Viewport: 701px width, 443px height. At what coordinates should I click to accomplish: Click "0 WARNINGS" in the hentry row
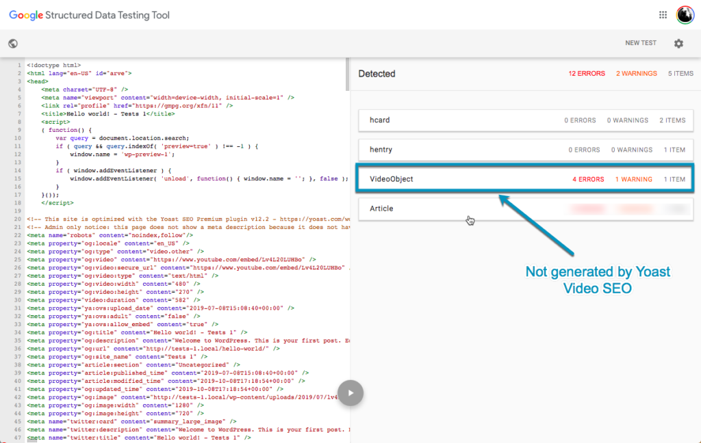point(632,150)
